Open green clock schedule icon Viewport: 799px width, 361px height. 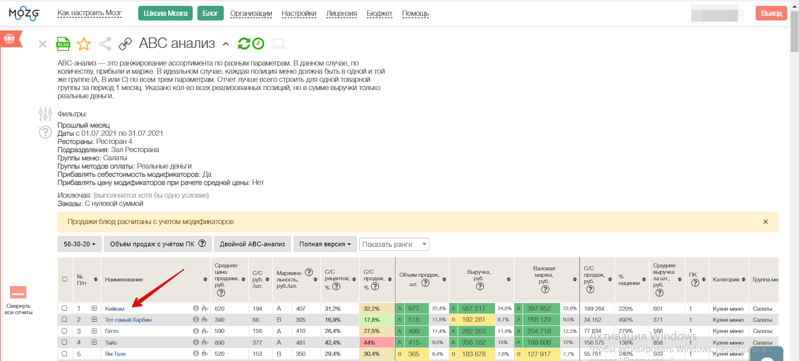tap(258, 43)
